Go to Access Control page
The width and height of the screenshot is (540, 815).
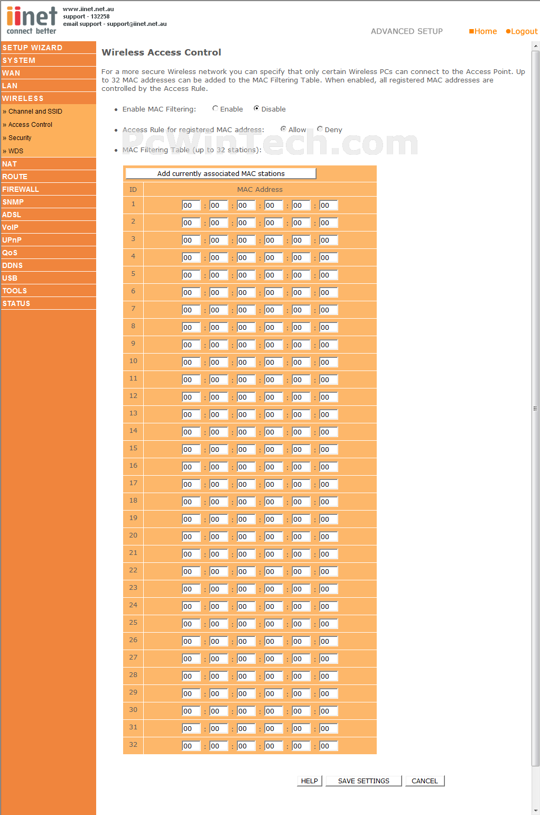point(30,125)
